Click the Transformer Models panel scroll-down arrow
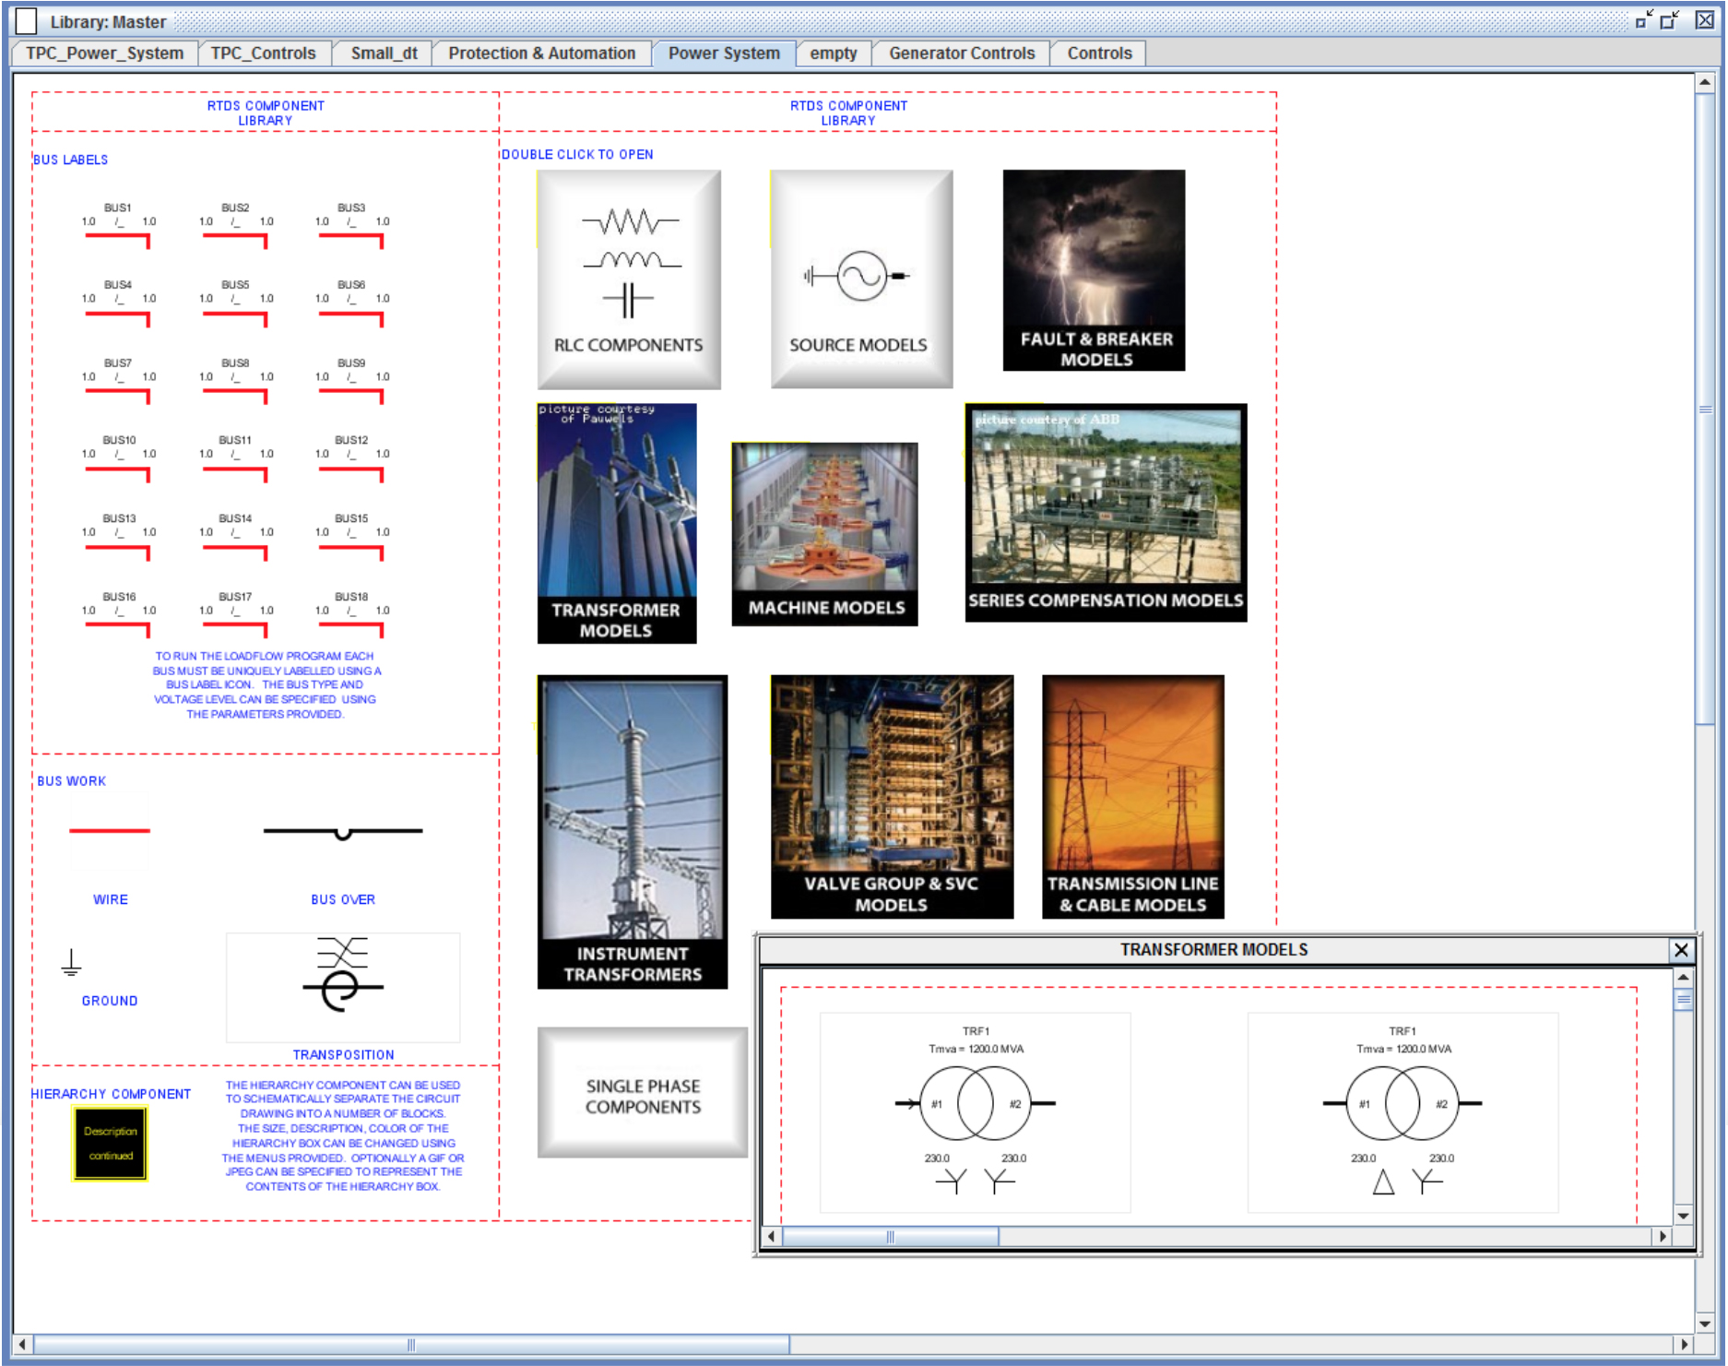The image size is (1728, 1366). [1683, 1216]
